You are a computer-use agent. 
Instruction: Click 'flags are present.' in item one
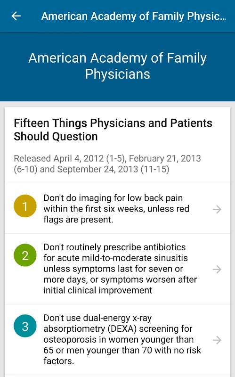pyautogui.click(x=78, y=220)
